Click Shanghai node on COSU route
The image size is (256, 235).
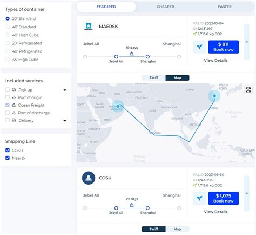click(x=147, y=208)
